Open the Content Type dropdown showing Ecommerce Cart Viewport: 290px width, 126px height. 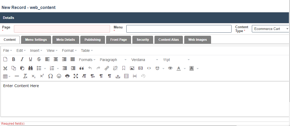[x=271, y=29]
